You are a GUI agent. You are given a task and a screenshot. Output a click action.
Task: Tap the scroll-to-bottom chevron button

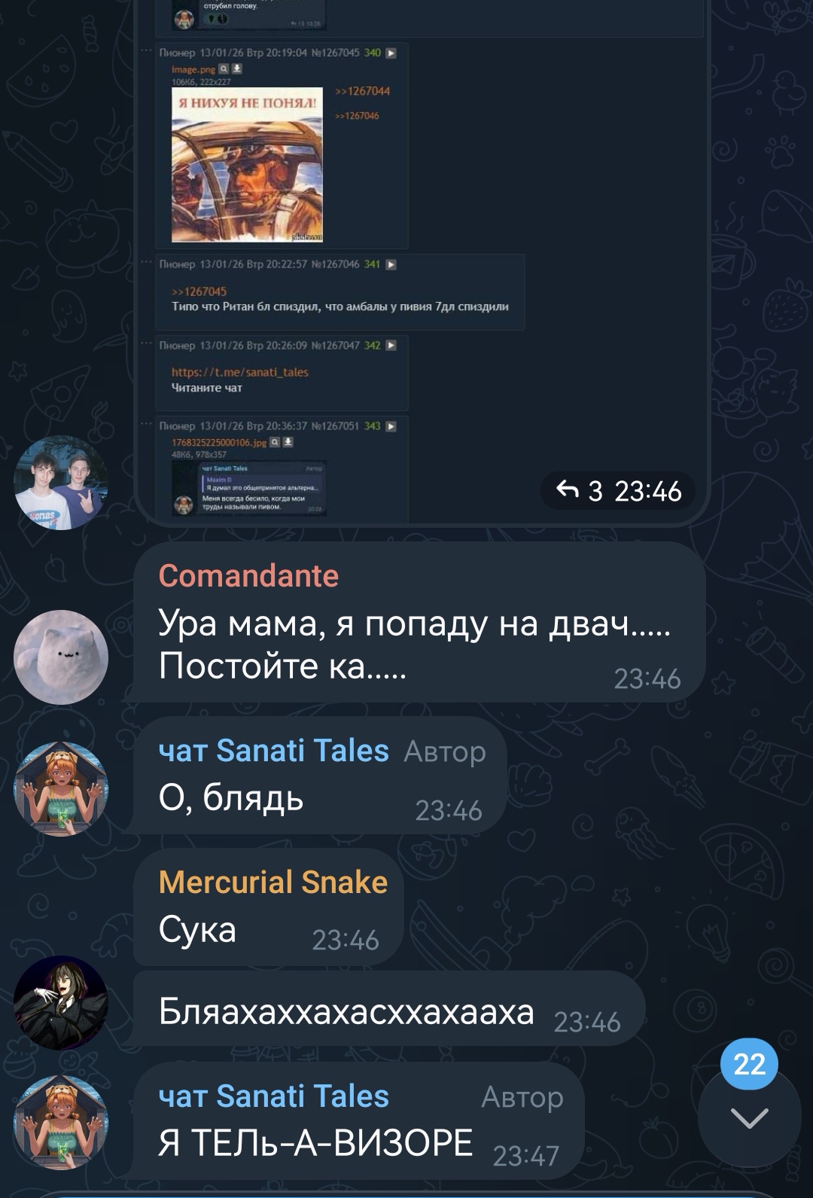[x=749, y=1117]
